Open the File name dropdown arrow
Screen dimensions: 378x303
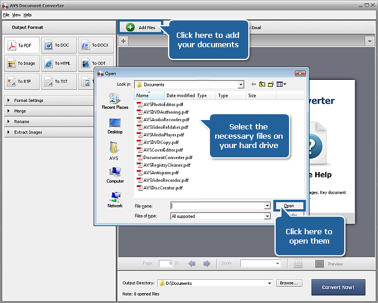click(267, 206)
